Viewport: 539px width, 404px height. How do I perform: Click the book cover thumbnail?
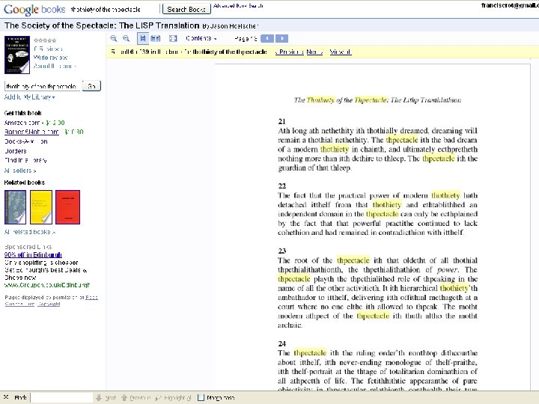click(x=17, y=55)
